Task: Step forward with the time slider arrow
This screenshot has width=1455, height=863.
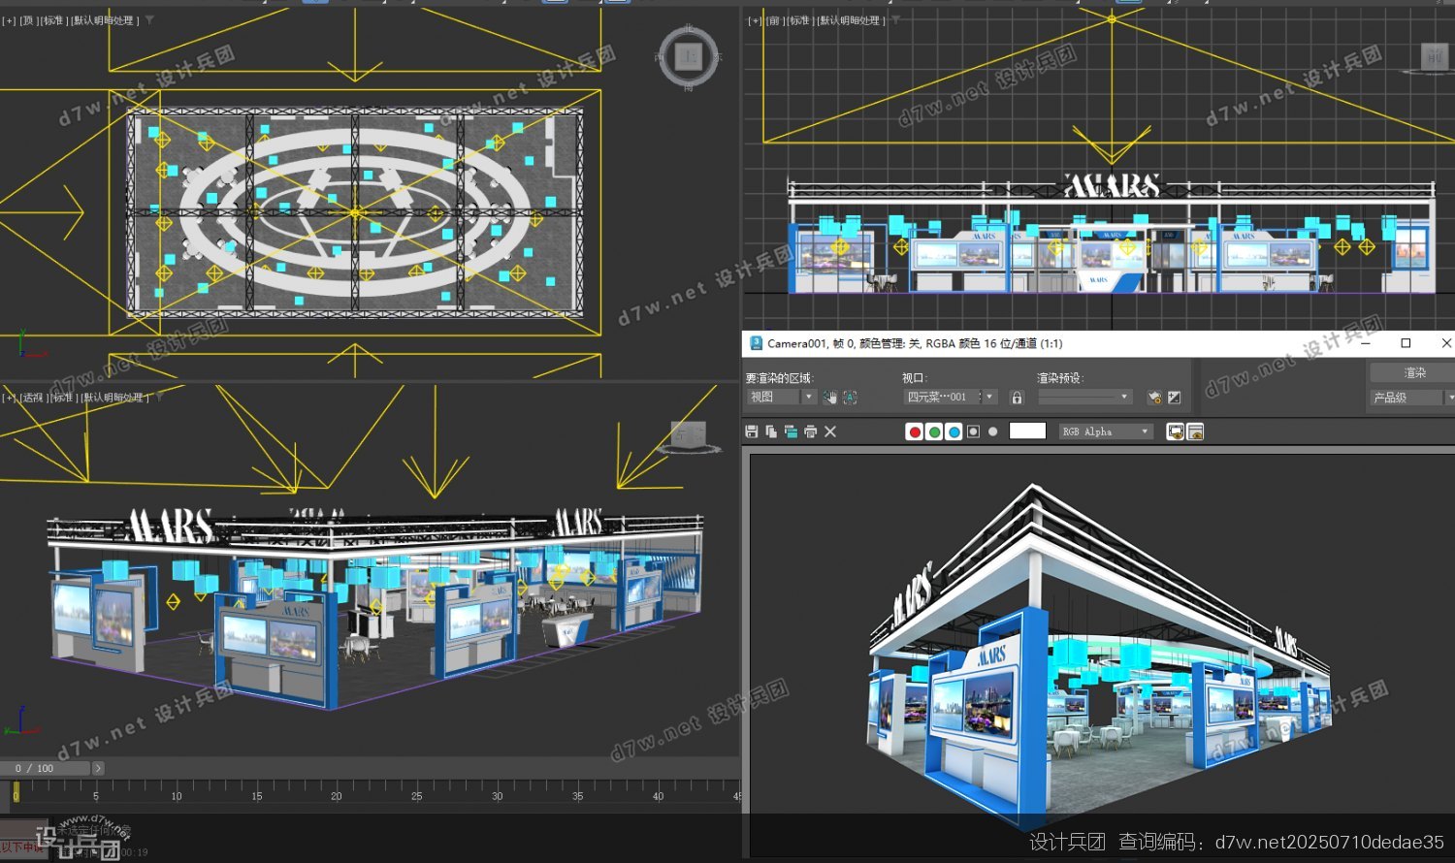Action: click(x=98, y=768)
